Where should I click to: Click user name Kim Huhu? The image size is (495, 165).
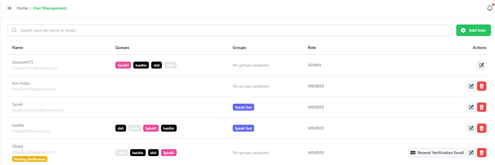point(21,83)
